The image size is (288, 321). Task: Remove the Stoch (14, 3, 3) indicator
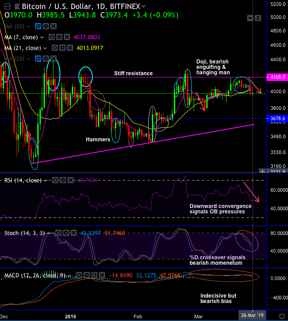[74, 233]
